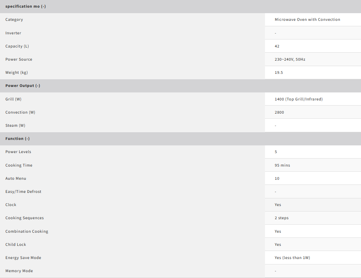Click the Memory Mode row label
Screen dimensions: 361x278
click(19, 271)
